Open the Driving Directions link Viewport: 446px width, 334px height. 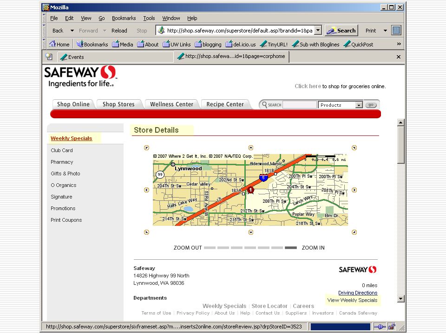358,293
